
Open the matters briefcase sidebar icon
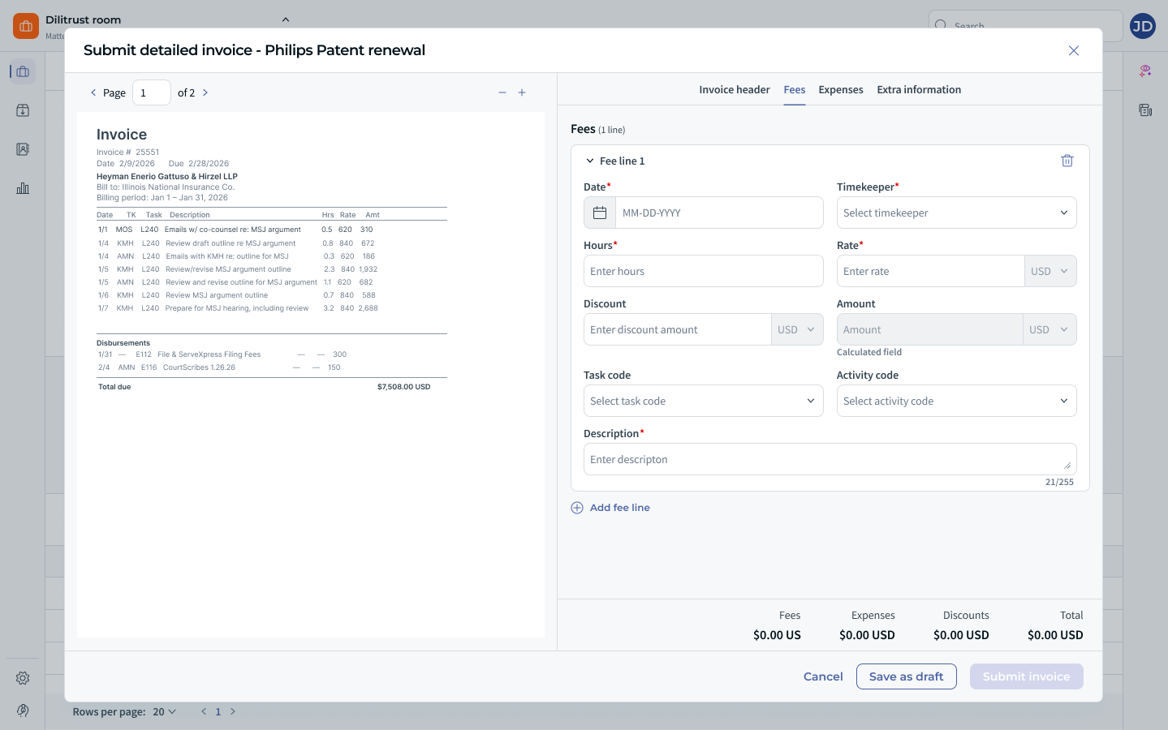(x=23, y=71)
